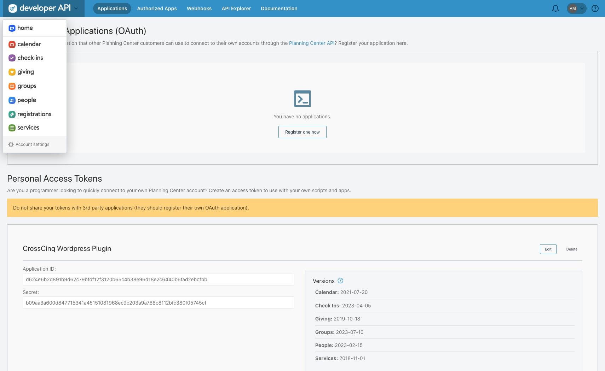This screenshot has width=605, height=371.
Task: Follow the Planning Center API link
Action: click(x=312, y=43)
